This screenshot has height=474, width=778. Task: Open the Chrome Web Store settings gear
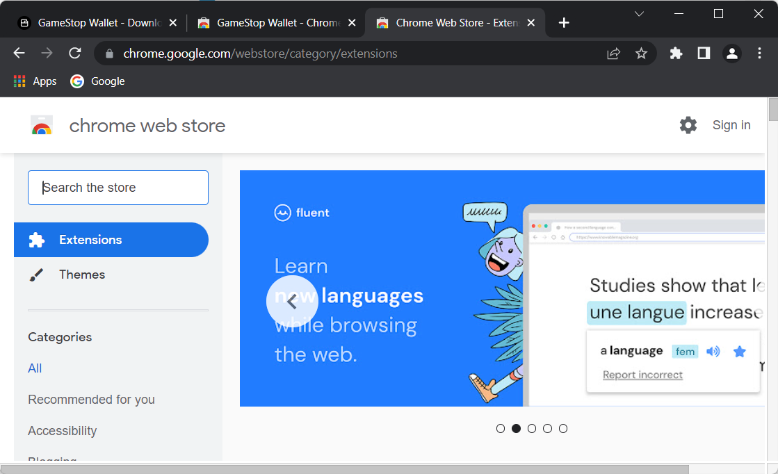pos(688,125)
